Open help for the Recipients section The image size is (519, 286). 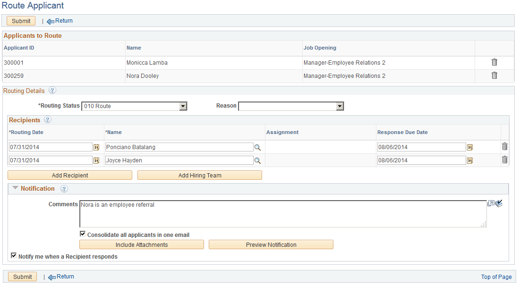(x=47, y=120)
